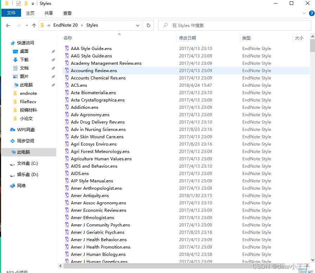Image resolution: width=315 pixels, height=273 pixels.
Task: Click Styles in address breadcrumb
Action: pos(92,25)
